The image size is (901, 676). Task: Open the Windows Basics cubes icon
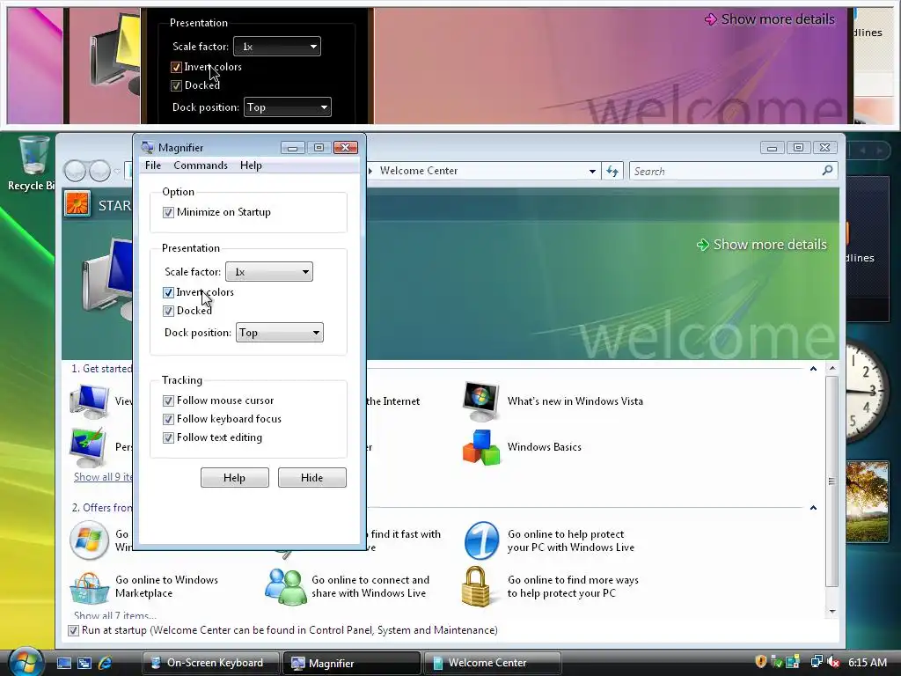click(x=481, y=447)
